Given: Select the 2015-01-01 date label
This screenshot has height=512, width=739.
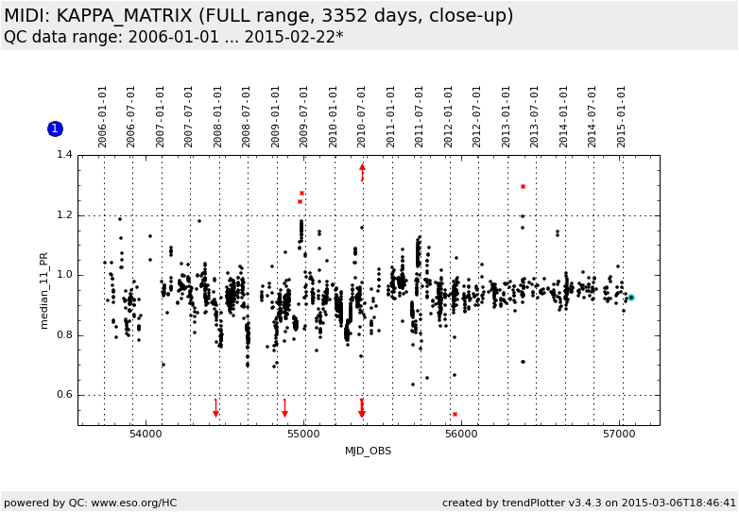Looking at the screenshot, I should pos(622,115).
